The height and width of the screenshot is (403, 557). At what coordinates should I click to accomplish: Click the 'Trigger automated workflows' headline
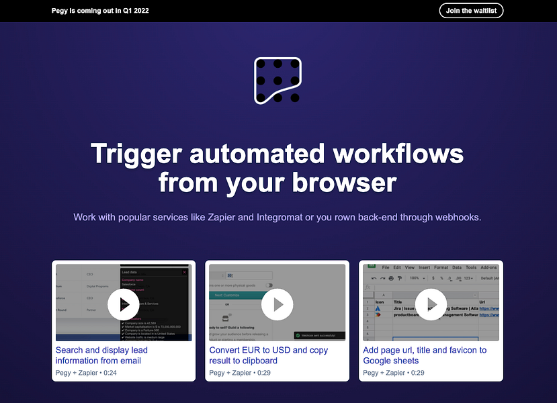point(277,168)
